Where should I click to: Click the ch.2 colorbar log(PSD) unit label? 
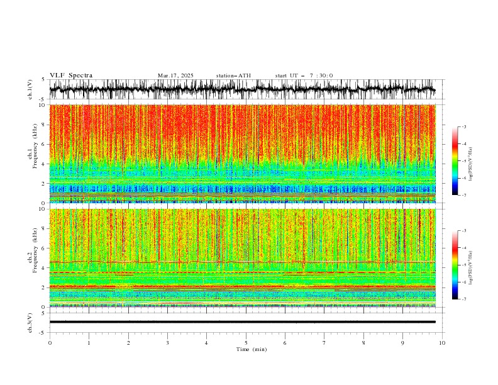[471, 268]
